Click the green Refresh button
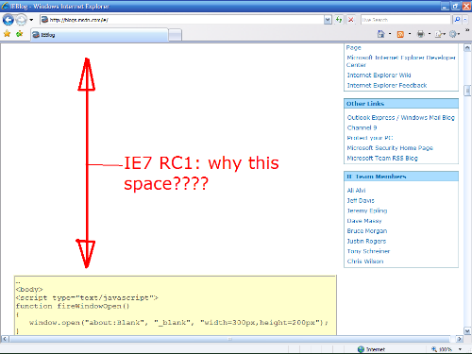Viewport: 472px width, 354px height. pyautogui.click(x=339, y=20)
